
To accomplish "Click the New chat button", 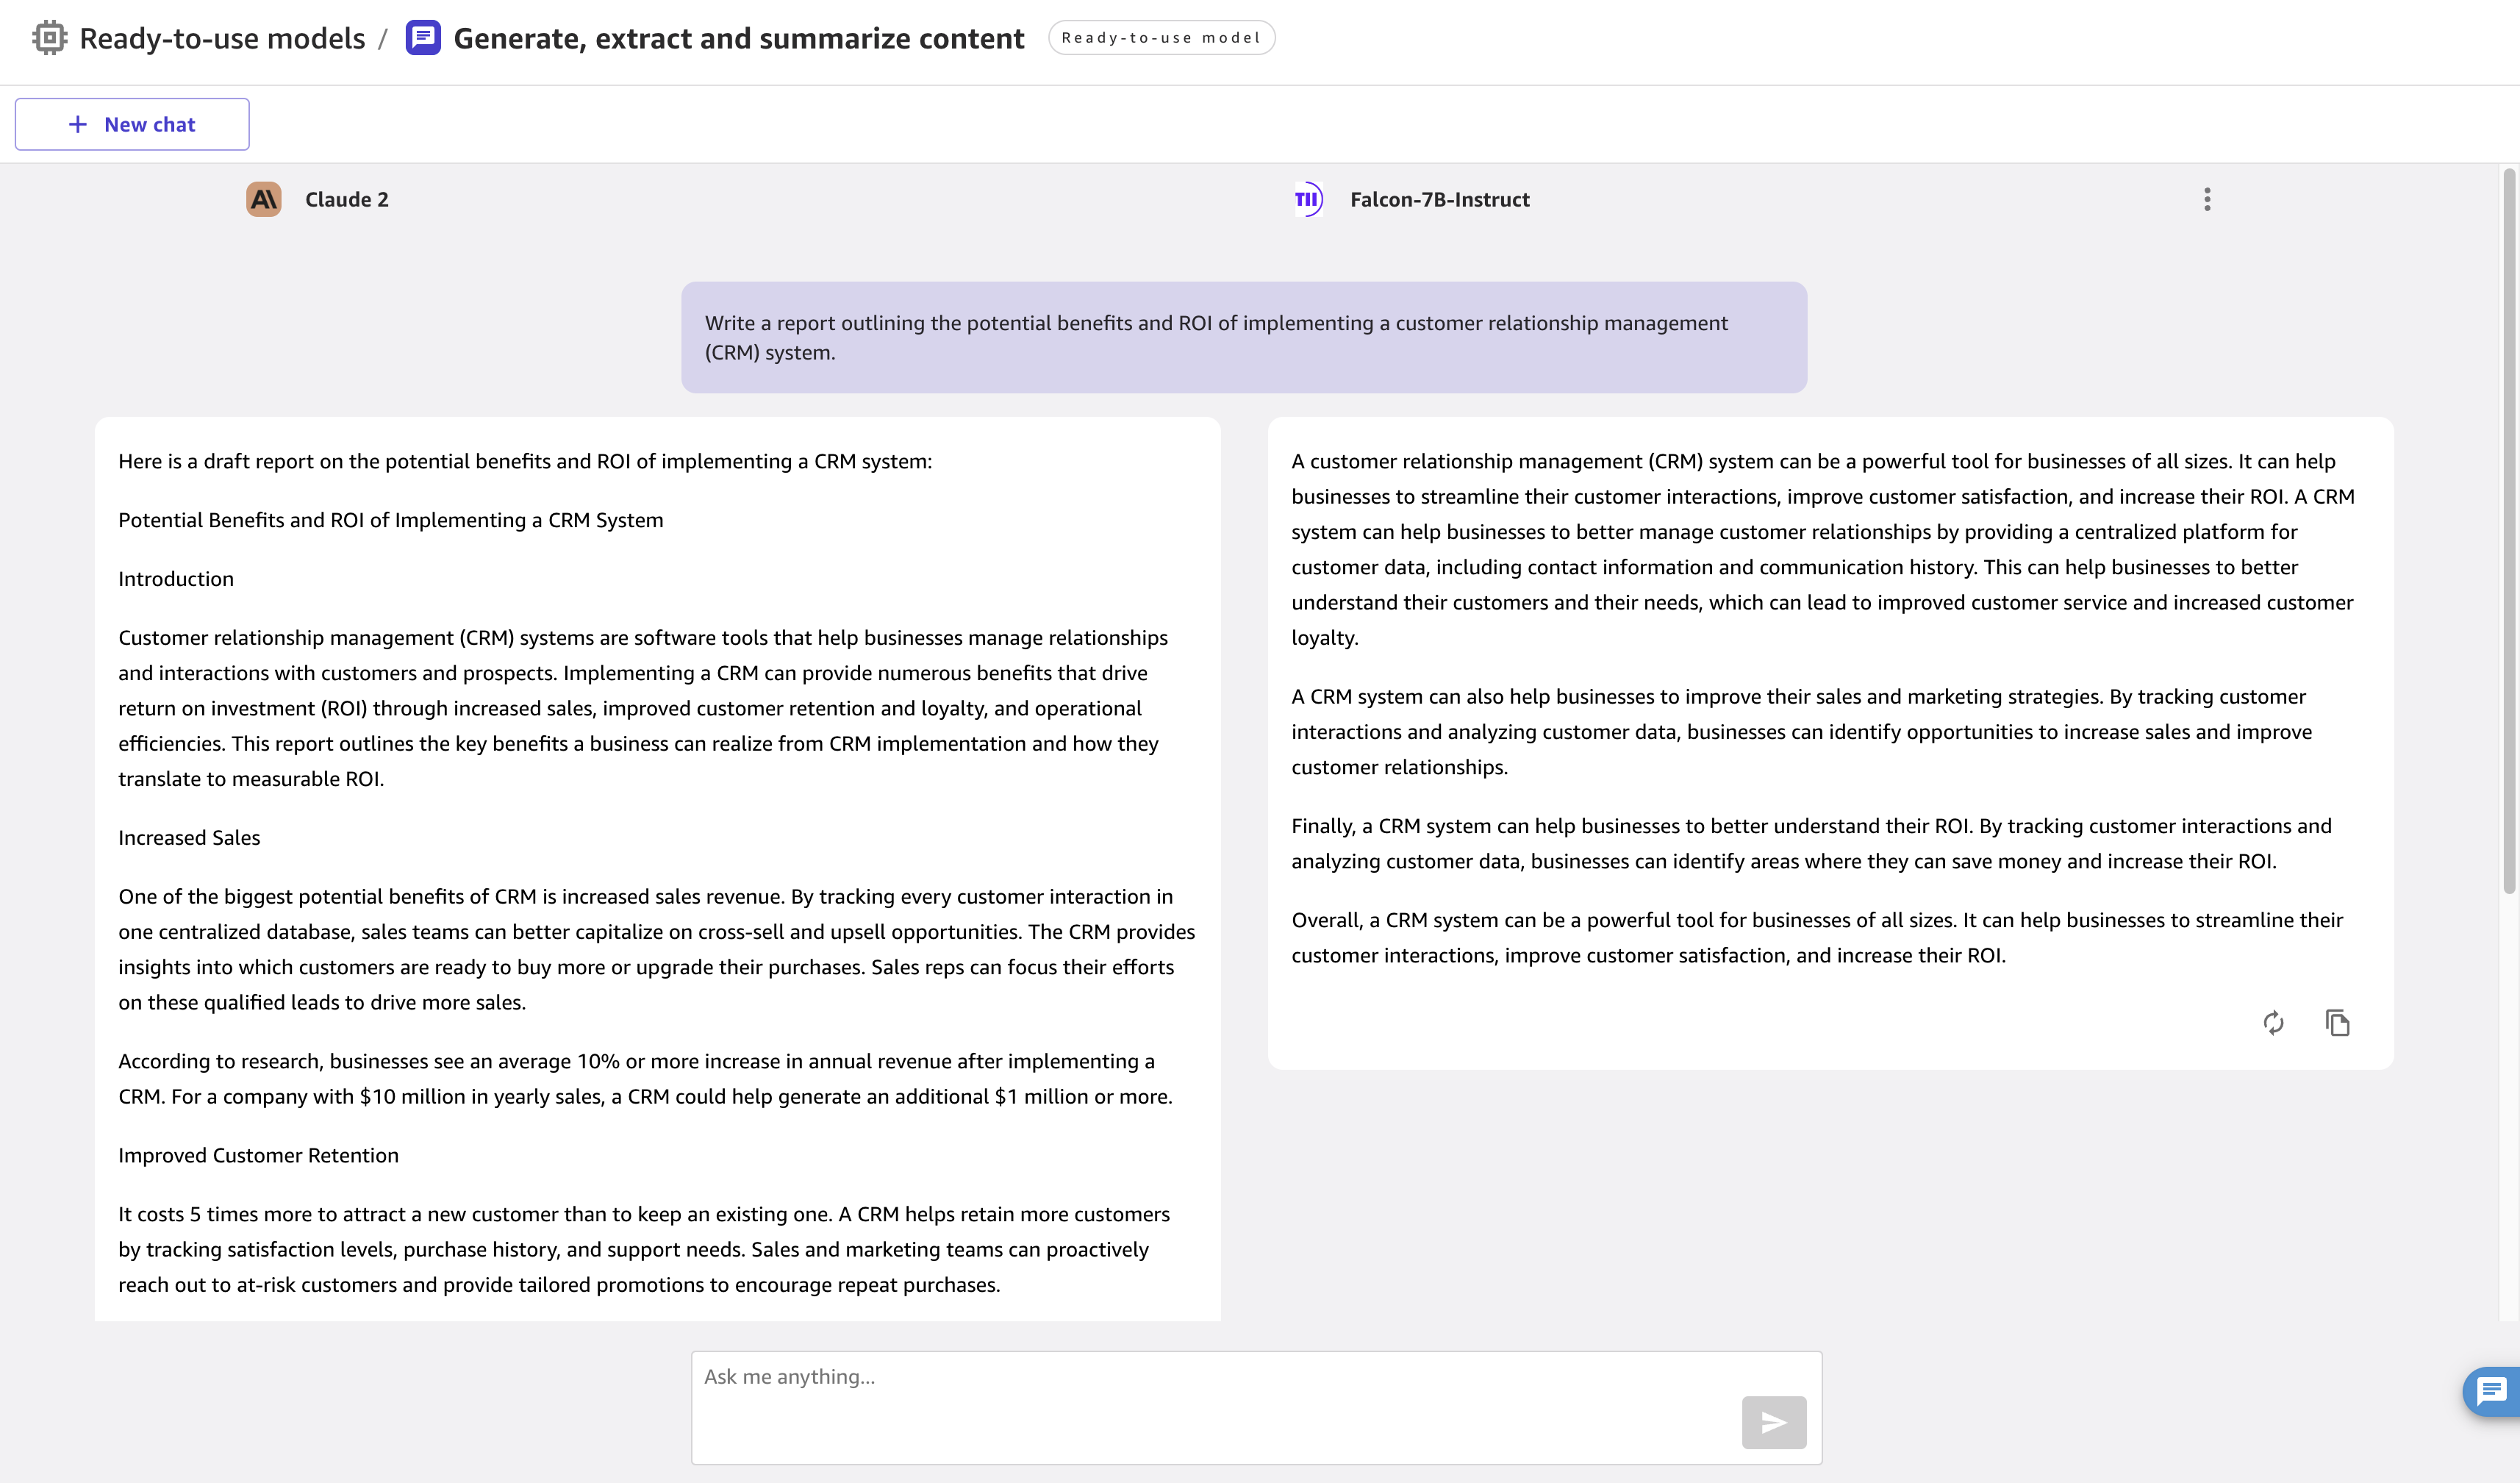I will (x=131, y=124).
